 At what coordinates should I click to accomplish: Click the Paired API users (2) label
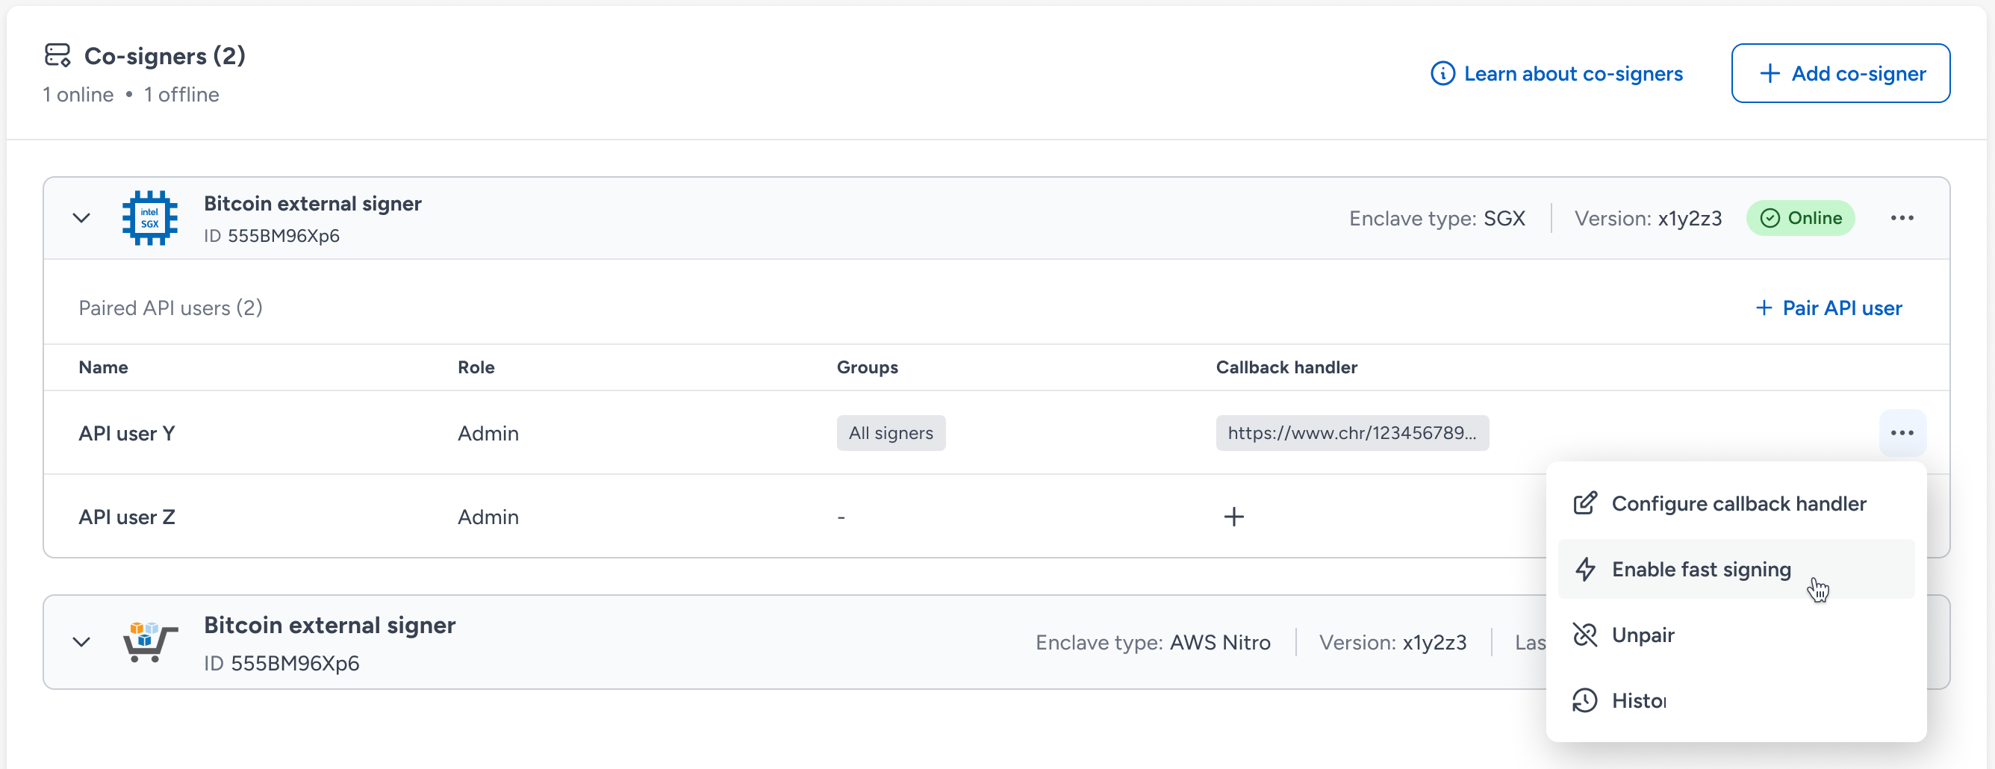point(170,308)
